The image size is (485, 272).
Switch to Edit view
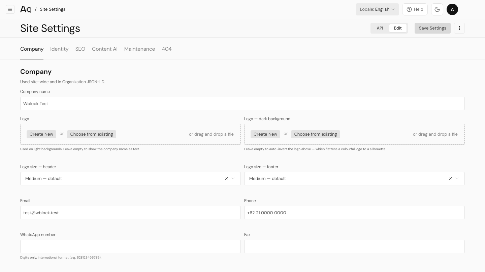point(398,28)
